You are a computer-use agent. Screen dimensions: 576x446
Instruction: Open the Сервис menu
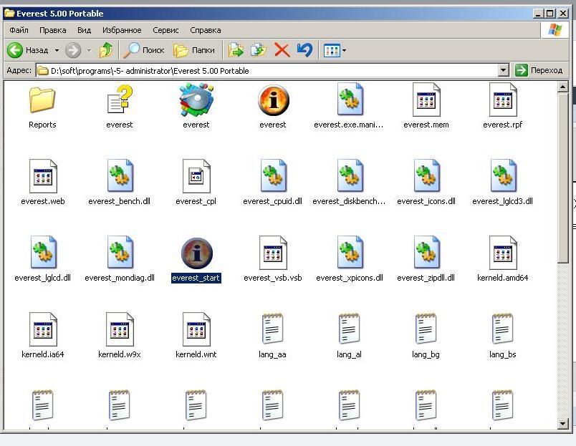[166, 30]
